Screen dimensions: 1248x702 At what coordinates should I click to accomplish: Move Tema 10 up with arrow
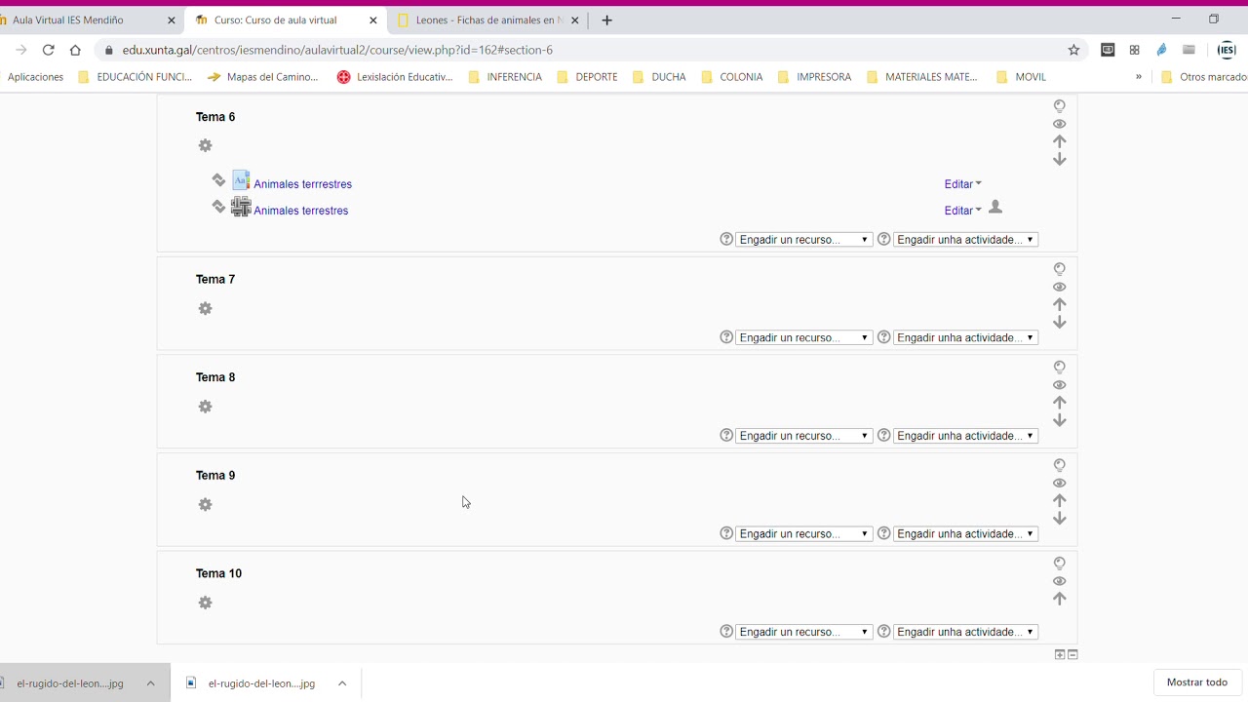click(x=1060, y=599)
